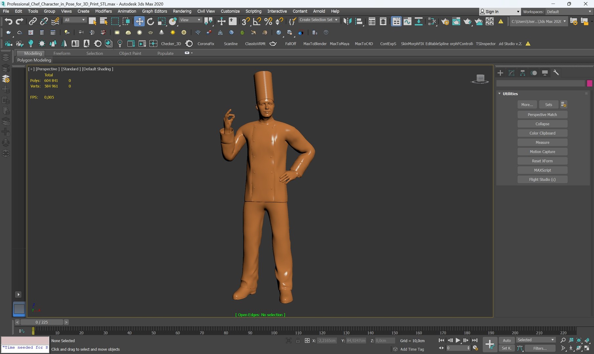Image resolution: width=594 pixels, height=354 pixels.
Task: Click the Key Filters button
Action: tap(540, 348)
